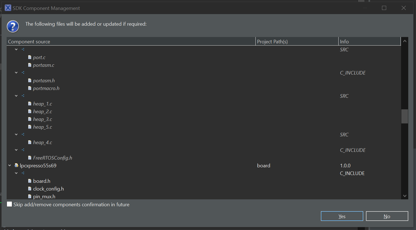The height and width of the screenshot is (230, 416).
Task: Collapse the C_INCLUDE group above board.h
Action: pyautogui.click(x=16, y=173)
